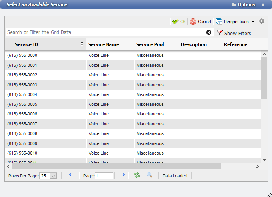Open the Options menu in title bar
272x197 pixels.
click(x=243, y=4)
